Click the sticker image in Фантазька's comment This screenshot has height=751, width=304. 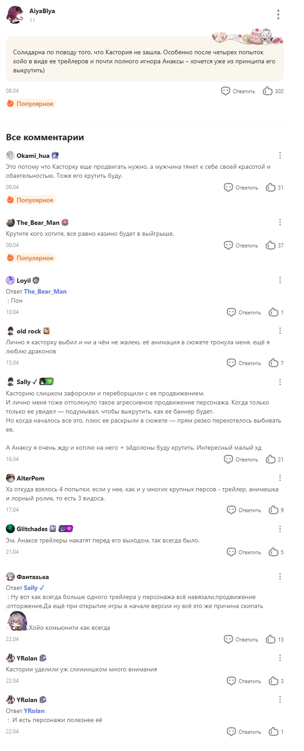point(18,621)
